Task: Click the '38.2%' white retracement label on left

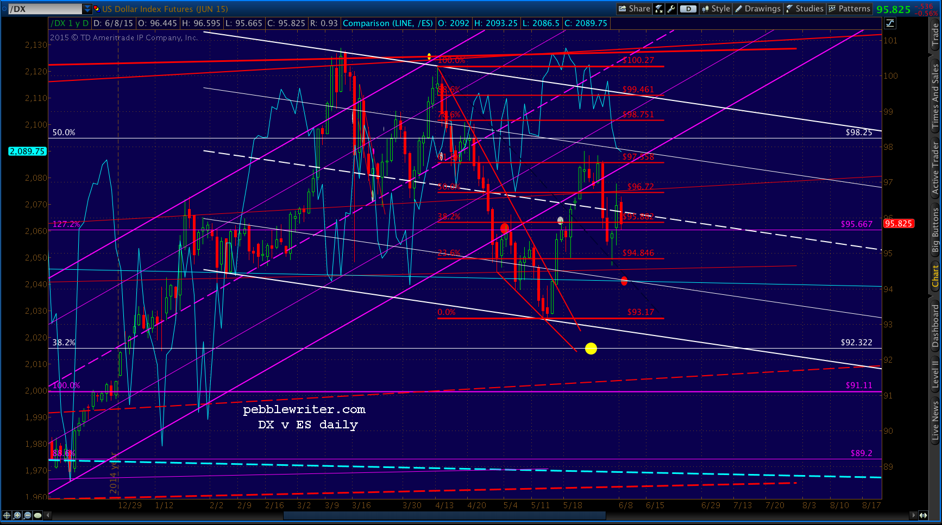Action: pos(64,343)
